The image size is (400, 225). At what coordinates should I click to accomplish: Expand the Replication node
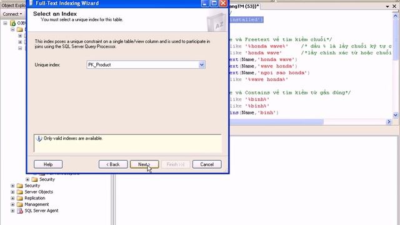point(12,198)
